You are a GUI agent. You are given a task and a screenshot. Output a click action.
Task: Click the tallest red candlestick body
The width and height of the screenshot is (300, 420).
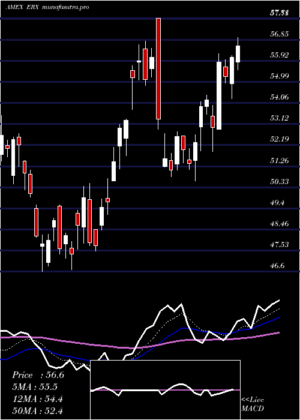click(158, 68)
